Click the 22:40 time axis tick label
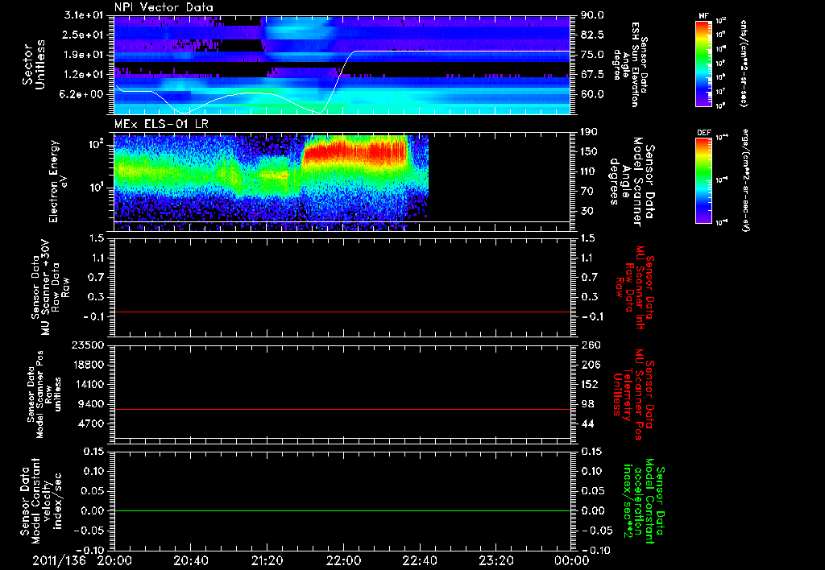 419,560
